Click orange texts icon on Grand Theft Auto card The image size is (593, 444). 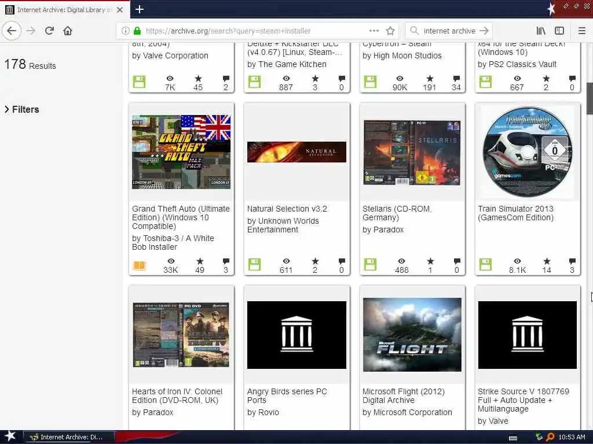pos(139,265)
